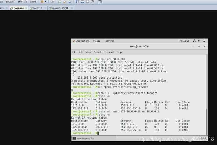Open the Terminal app menu in the top bar

point(109,41)
